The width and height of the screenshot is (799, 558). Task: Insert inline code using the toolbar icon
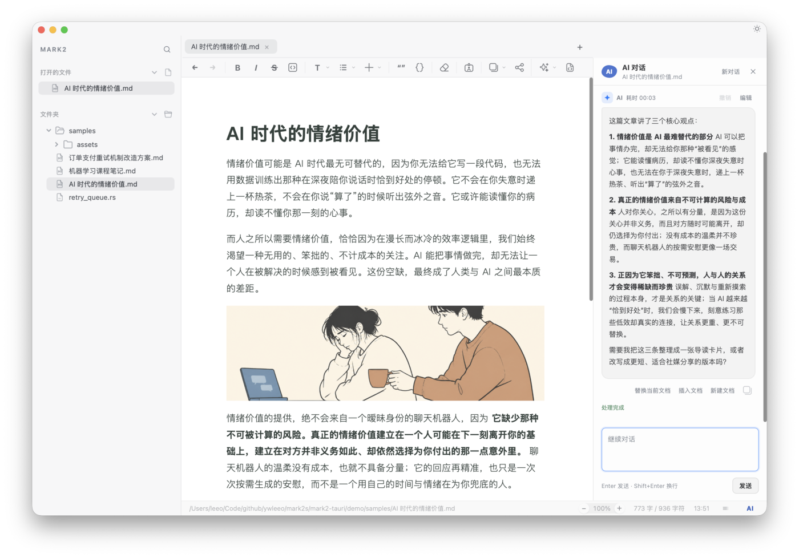[293, 67]
